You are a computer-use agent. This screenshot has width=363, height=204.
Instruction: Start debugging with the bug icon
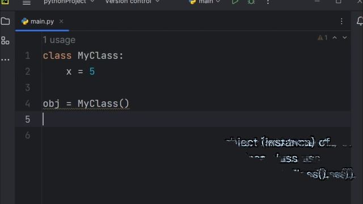(251, 2)
